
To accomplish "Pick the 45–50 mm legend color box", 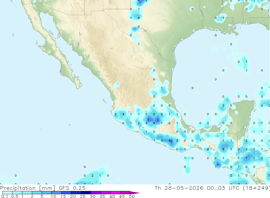I will pyautogui.click(x=125, y=193).
